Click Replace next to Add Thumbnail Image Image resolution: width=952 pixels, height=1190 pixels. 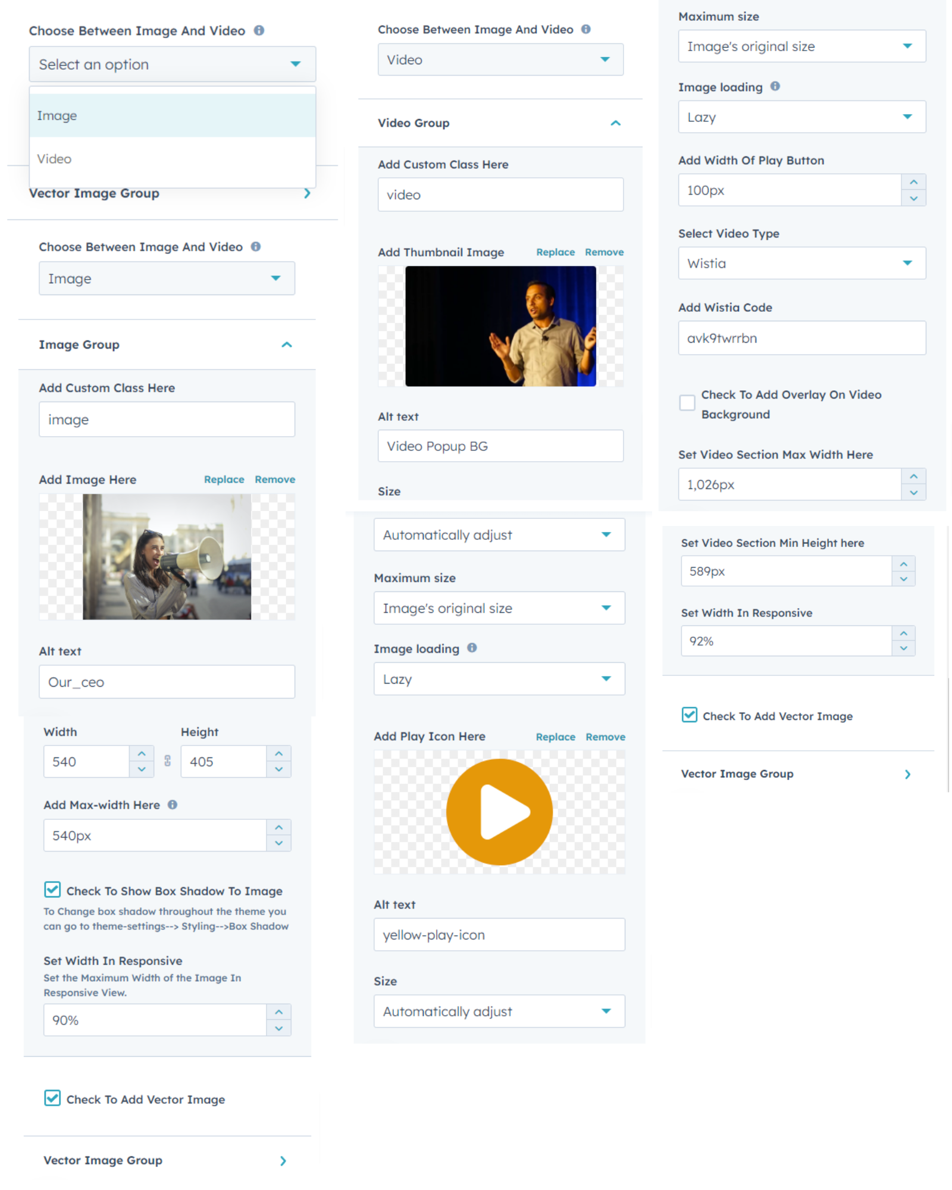pos(555,252)
